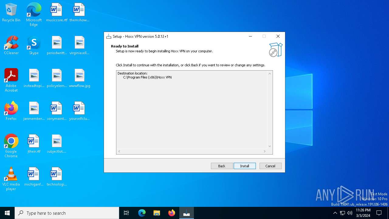Open Firefox desktop shortcut
389x219 pixels.
(x=11, y=111)
